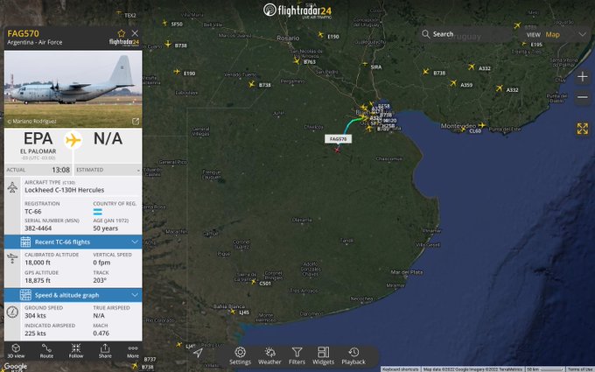The height and width of the screenshot is (372, 595).
Task: Toggle fullscreen map view
Action: click(x=583, y=129)
